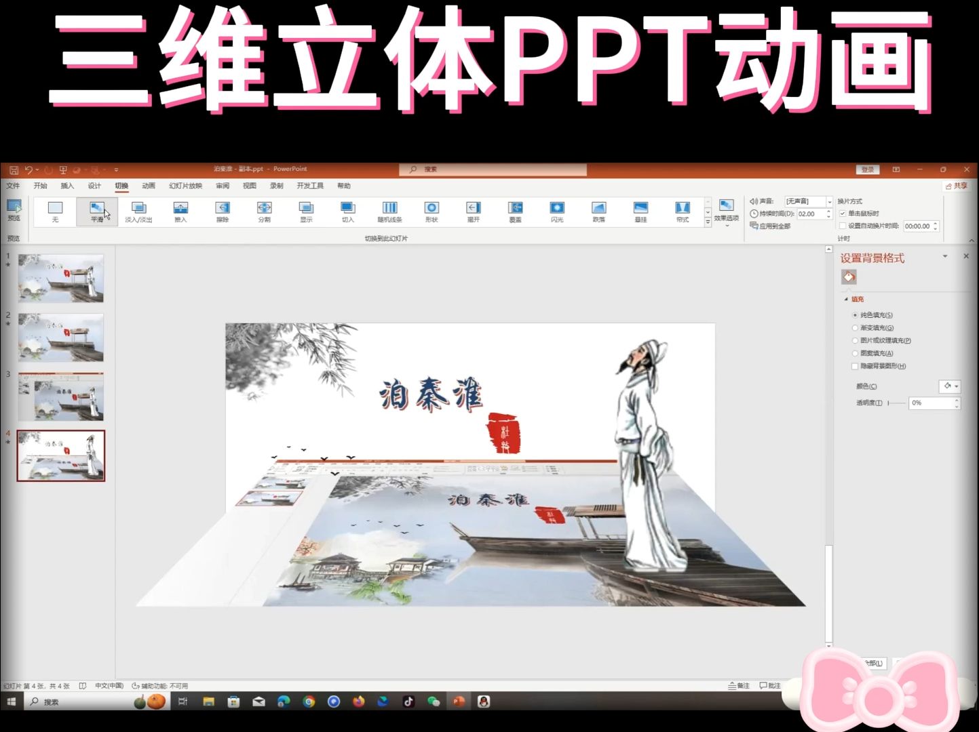Select the 切入 (Cut) transition
The image size is (979, 732).
348,211
